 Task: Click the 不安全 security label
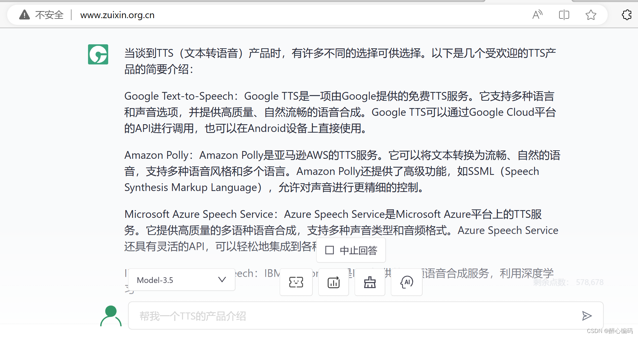(49, 15)
